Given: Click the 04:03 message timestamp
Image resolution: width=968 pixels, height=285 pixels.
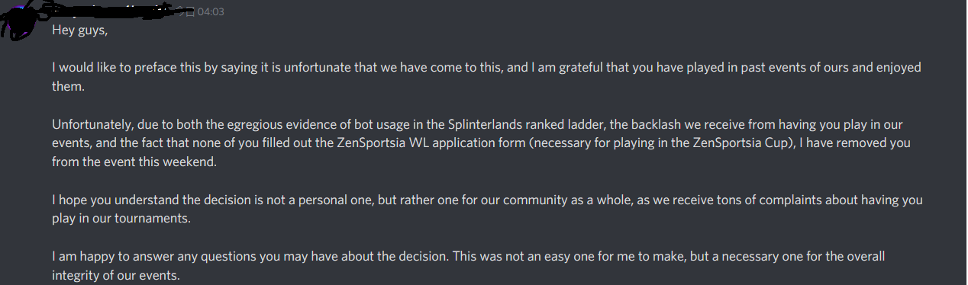Looking at the screenshot, I should point(211,12).
